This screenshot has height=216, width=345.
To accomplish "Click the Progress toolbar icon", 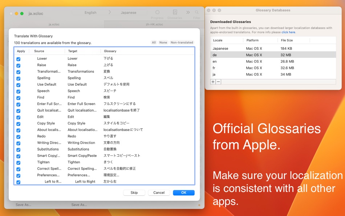I will (157, 12).
